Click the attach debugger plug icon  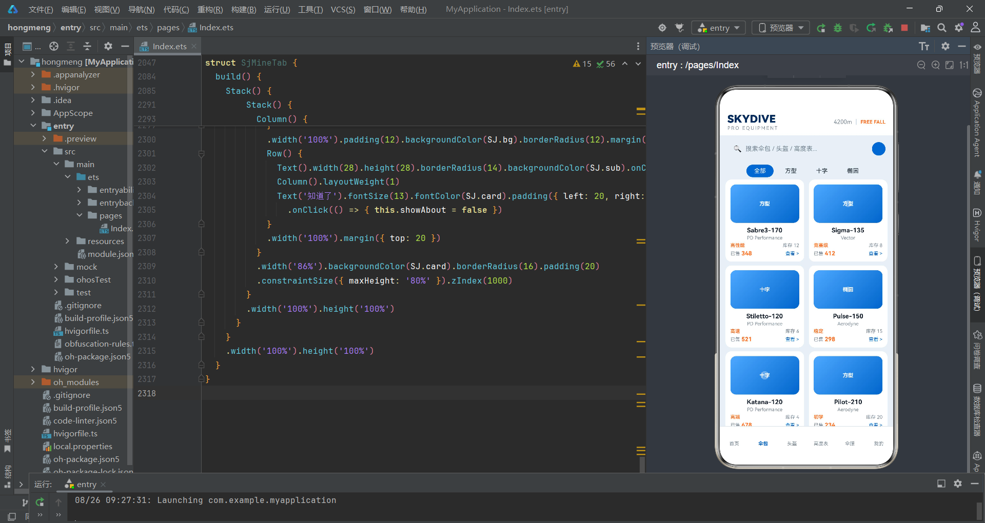[680, 28]
